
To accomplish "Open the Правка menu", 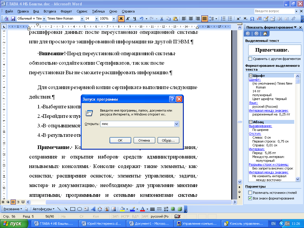I will 23,11.
